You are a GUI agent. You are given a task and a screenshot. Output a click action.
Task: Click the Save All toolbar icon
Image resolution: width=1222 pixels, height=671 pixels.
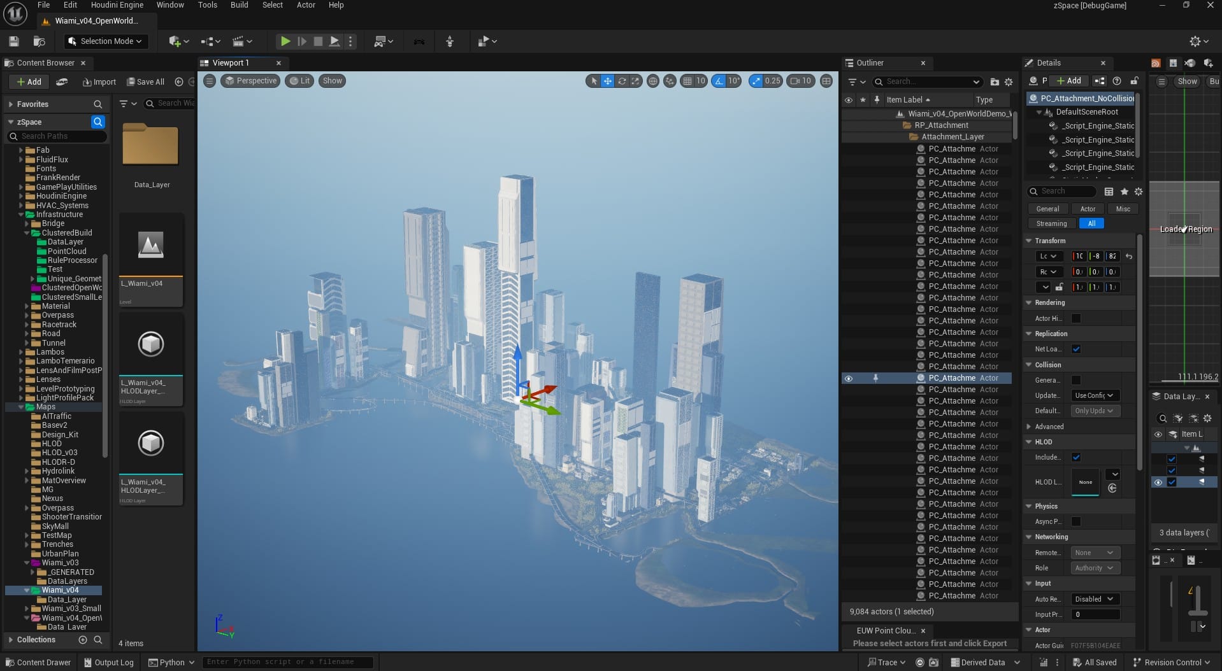(x=145, y=81)
